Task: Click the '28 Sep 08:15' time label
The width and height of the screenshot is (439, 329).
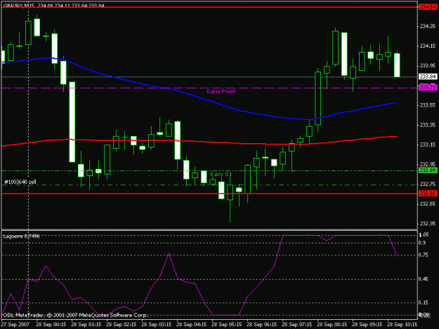Action: (332, 325)
